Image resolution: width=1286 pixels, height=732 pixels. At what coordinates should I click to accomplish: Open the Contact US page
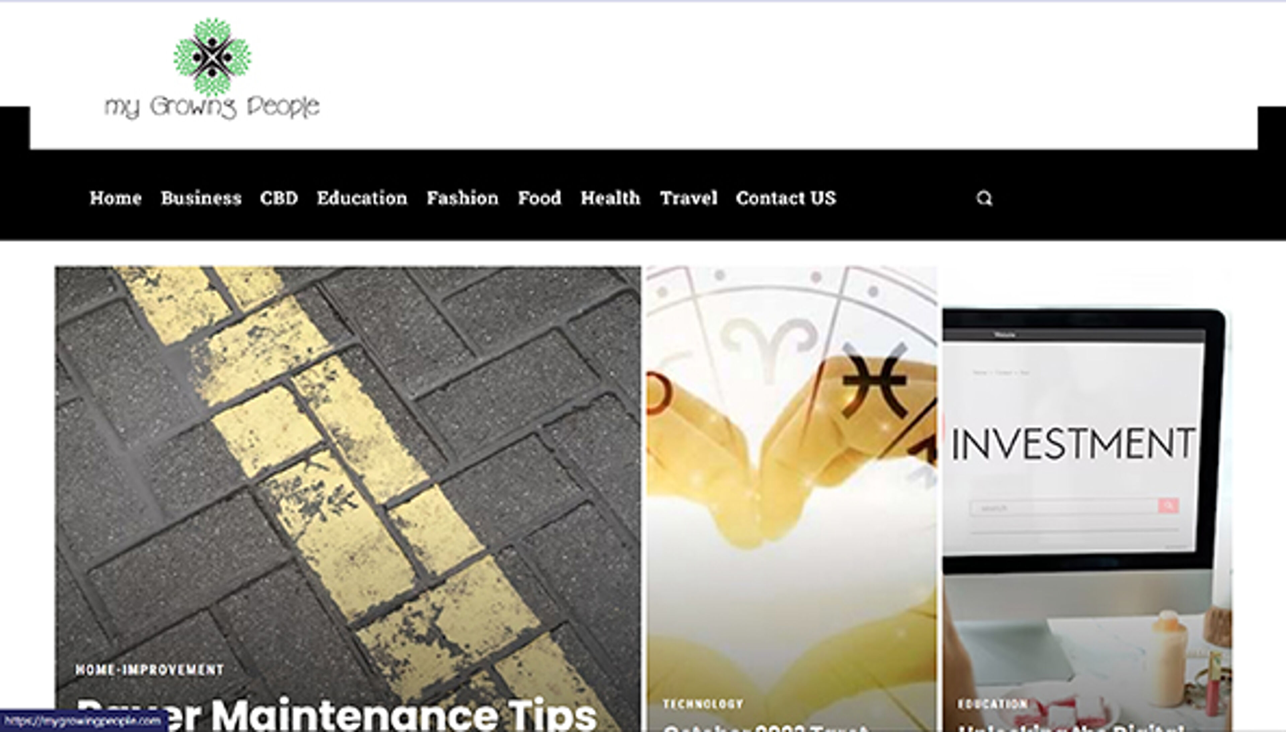click(x=786, y=198)
